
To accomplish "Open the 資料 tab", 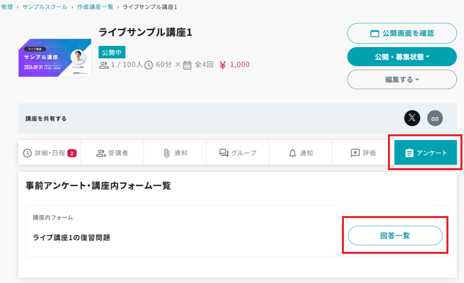I will pos(175,153).
